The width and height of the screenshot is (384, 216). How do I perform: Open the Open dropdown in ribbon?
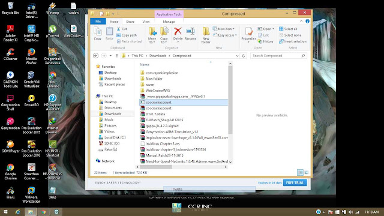266,29
